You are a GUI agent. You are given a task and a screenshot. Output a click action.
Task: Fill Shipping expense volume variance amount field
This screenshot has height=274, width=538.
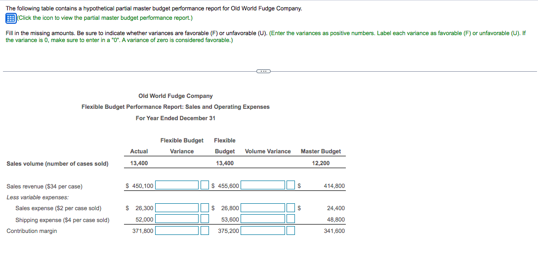click(263, 219)
